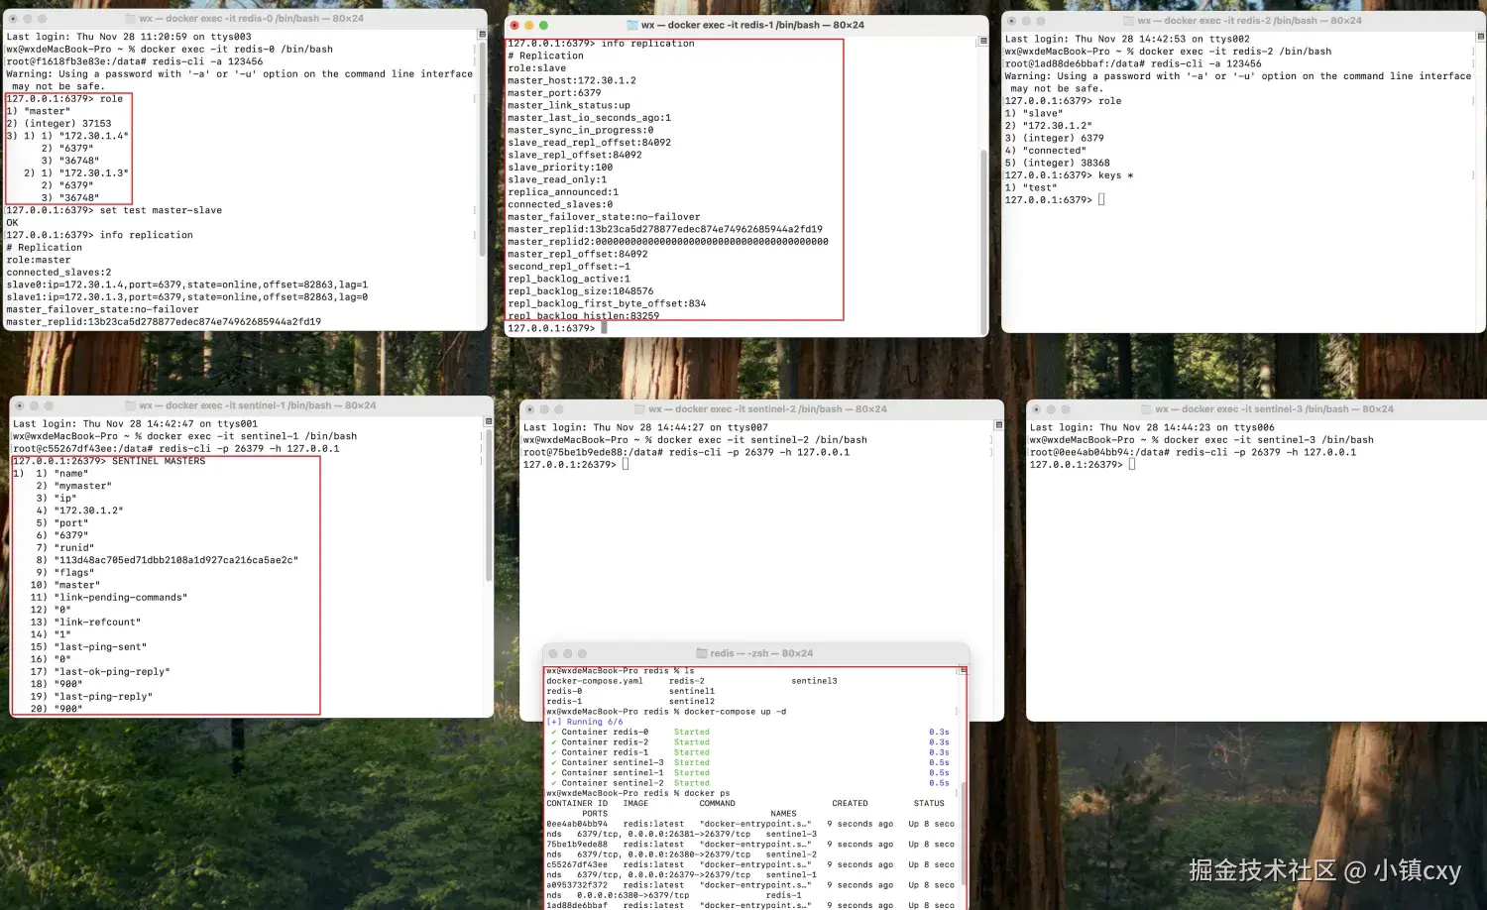Click 'master_repl_offset:84092' in redis-1
The height and width of the screenshot is (910, 1487).
click(x=578, y=254)
